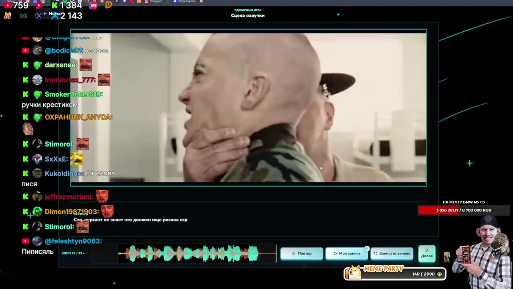This screenshot has height=289, width=513.
Task: Click username Kukoldingo in chat
Action: tap(65, 173)
